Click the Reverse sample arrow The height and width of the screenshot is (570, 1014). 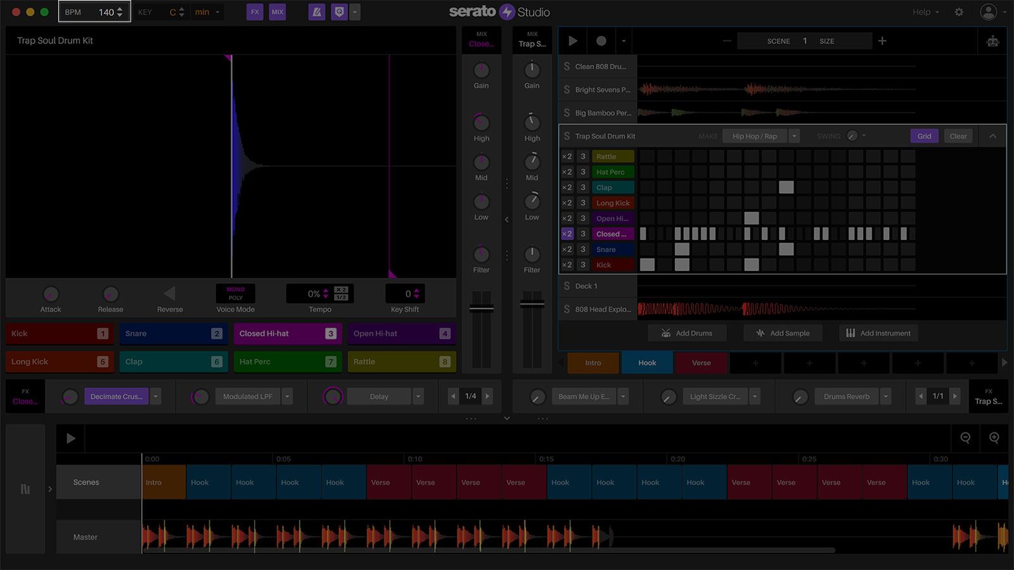tap(169, 293)
